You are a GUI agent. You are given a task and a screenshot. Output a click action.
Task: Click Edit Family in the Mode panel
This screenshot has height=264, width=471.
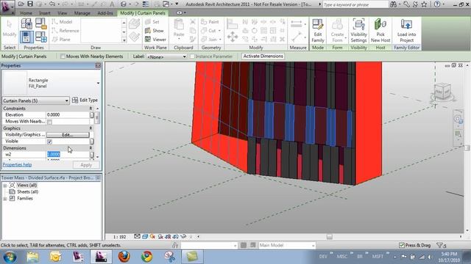tap(317, 31)
